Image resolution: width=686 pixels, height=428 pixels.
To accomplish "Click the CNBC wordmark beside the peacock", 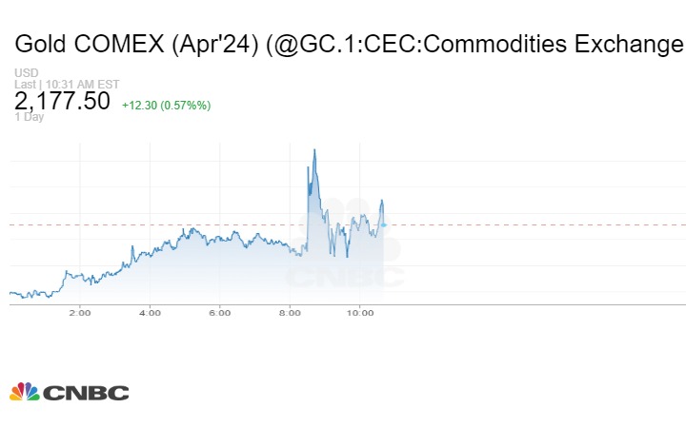I will [85, 392].
